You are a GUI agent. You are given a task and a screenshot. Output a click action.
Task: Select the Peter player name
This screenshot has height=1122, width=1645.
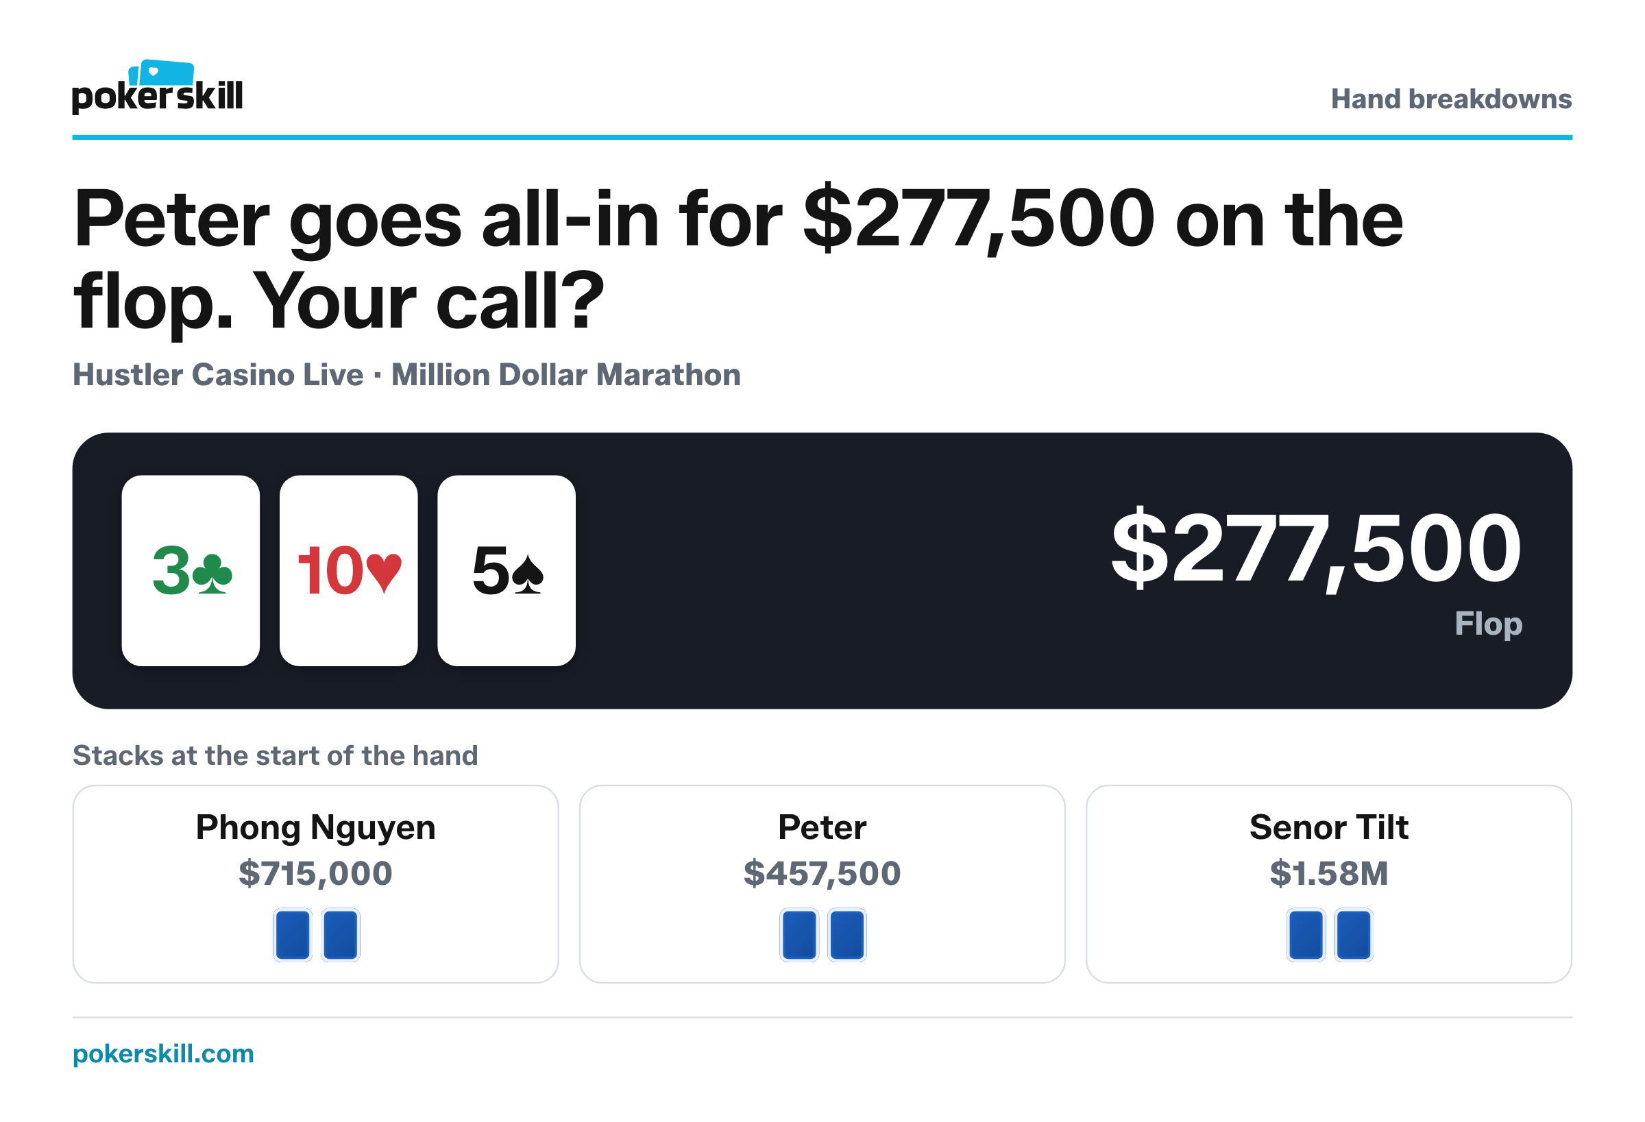tap(822, 827)
